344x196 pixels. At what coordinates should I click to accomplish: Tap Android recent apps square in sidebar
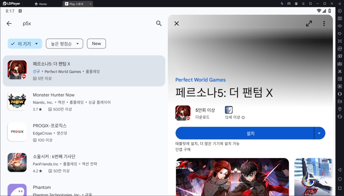340,188
